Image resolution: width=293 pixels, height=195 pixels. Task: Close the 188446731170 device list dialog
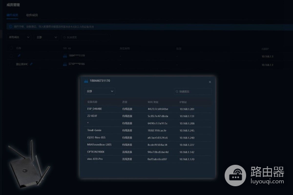click(x=210, y=81)
